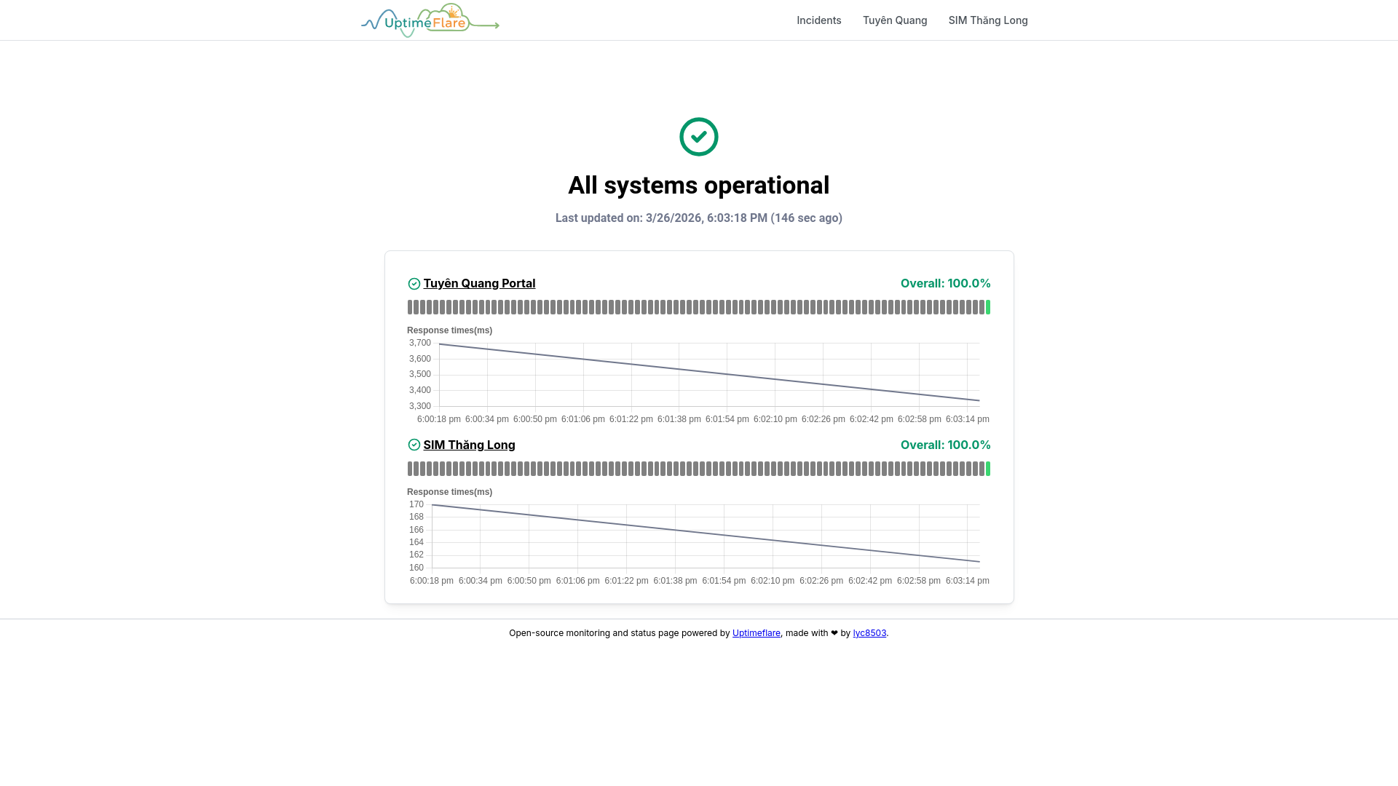Click first gray uptime bar of Tuyên Quang Portal
1398x786 pixels.
410,307
